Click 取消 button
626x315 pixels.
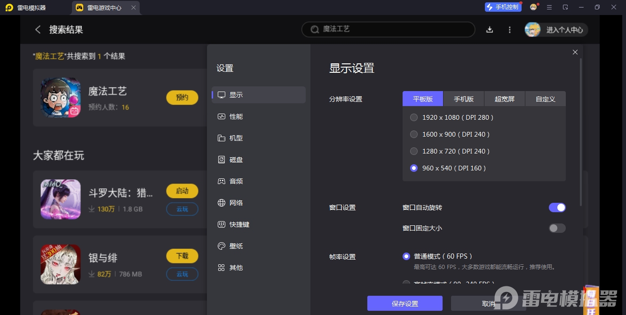point(489,303)
